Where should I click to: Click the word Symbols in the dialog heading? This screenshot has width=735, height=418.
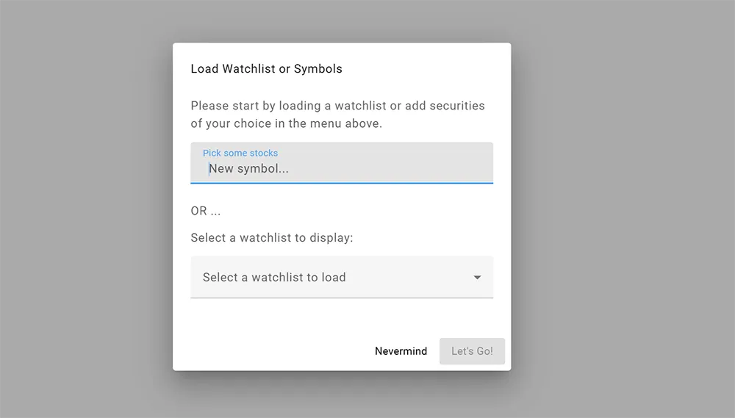tap(318, 69)
